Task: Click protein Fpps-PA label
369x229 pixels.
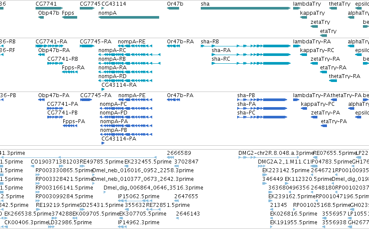Action: click(74, 121)
